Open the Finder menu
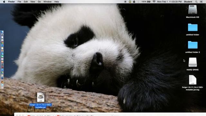206x116 pixels. 12,2
